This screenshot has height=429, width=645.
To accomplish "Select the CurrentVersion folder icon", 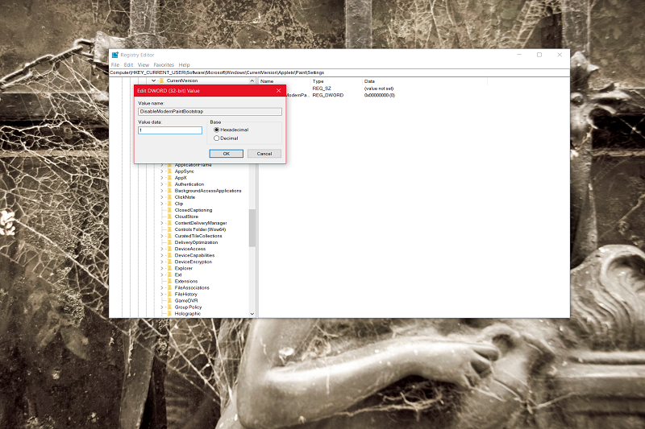I will (x=162, y=80).
